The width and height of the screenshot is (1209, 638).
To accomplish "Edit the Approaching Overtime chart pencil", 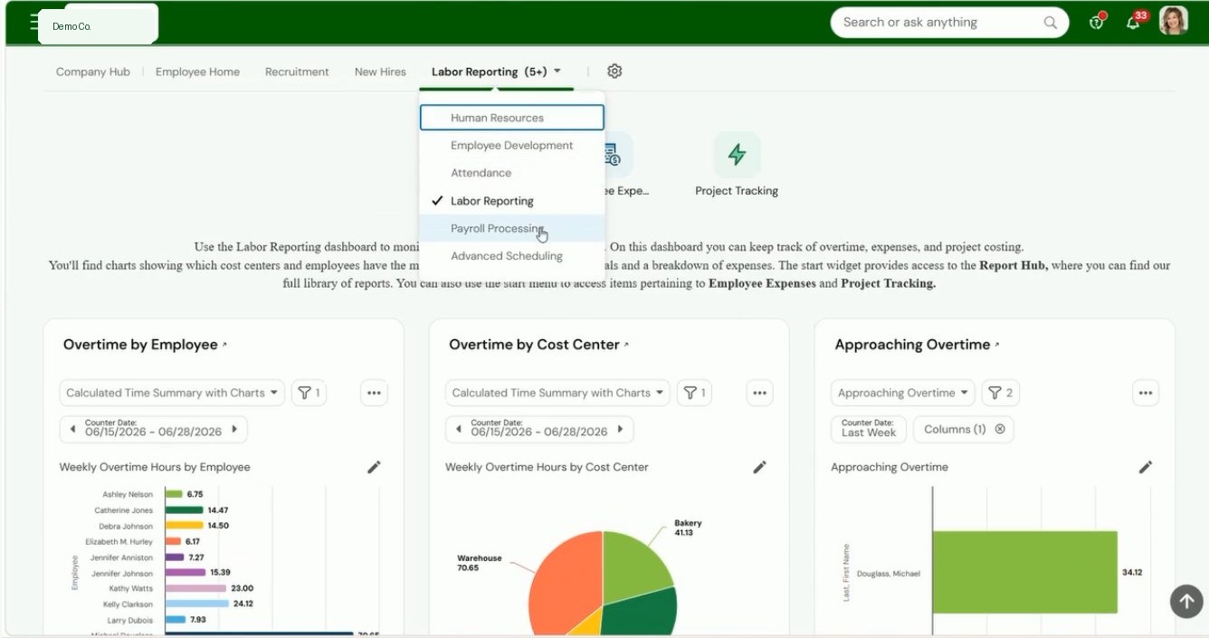I will coord(1146,467).
